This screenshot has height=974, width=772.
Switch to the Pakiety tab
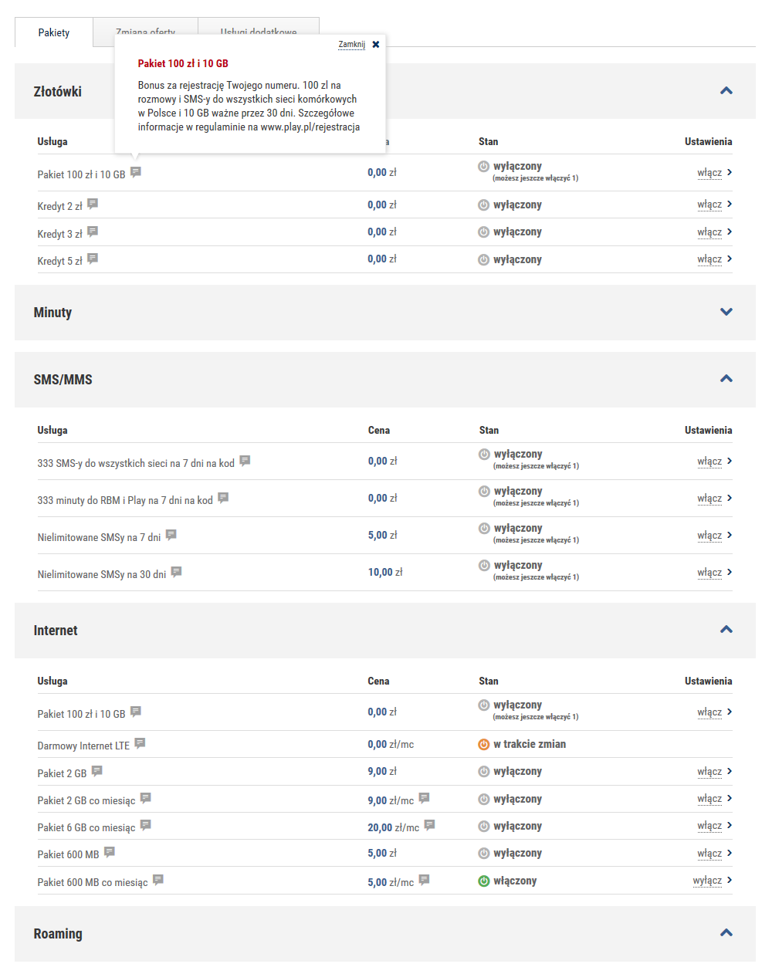54,32
